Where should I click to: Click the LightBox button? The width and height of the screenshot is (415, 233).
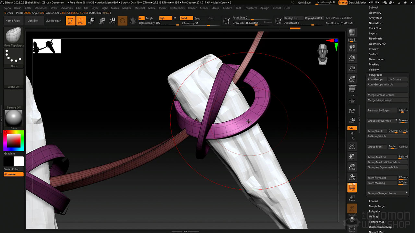click(x=33, y=21)
